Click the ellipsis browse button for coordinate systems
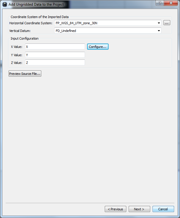Screen dimensions: 180x218 pyautogui.click(x=167, y=23)
